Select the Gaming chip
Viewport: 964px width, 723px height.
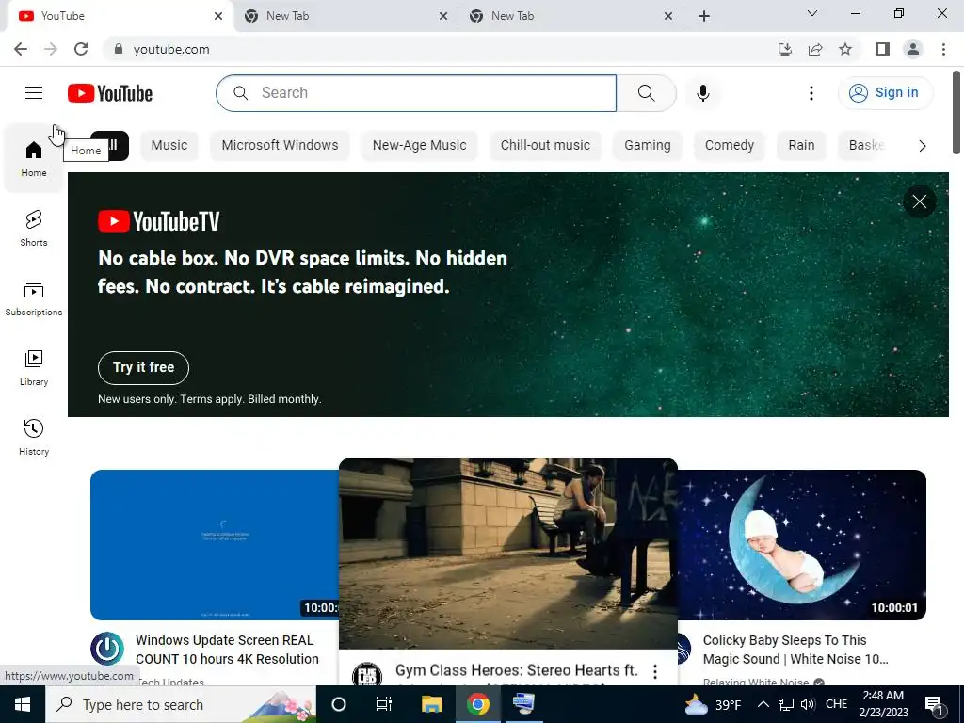click(x=648, y=145)
